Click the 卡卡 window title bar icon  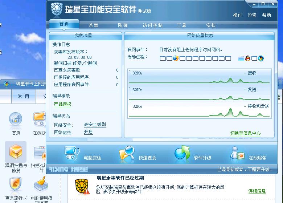7,84
